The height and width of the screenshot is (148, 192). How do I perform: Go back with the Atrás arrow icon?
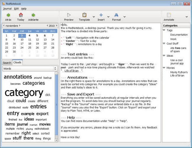click(x=8, y=15)
